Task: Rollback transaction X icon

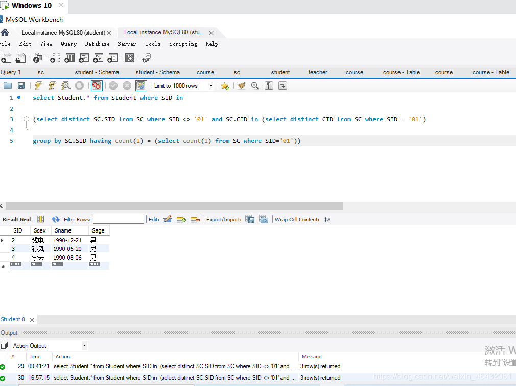Action: tap(127, 86)
